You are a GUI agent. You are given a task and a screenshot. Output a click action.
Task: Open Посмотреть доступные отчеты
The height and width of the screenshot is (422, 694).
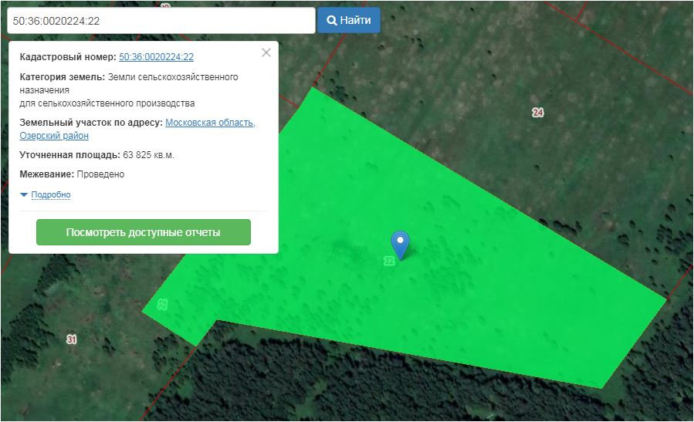tap(144, 232)
